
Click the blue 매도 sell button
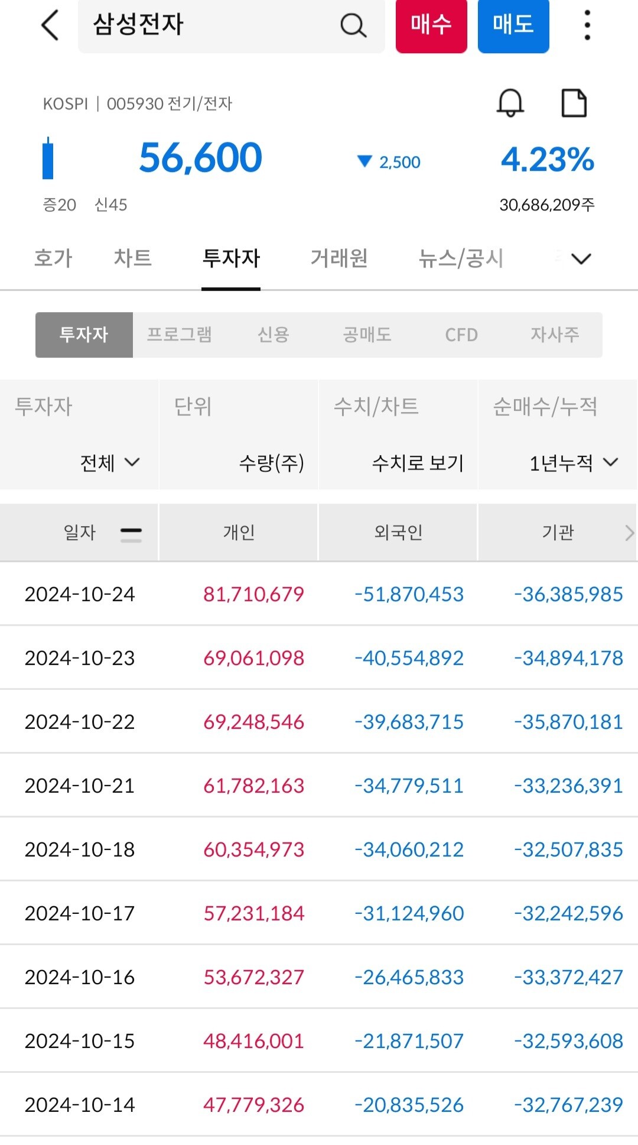pyautogui.click(x=513, y=25)
